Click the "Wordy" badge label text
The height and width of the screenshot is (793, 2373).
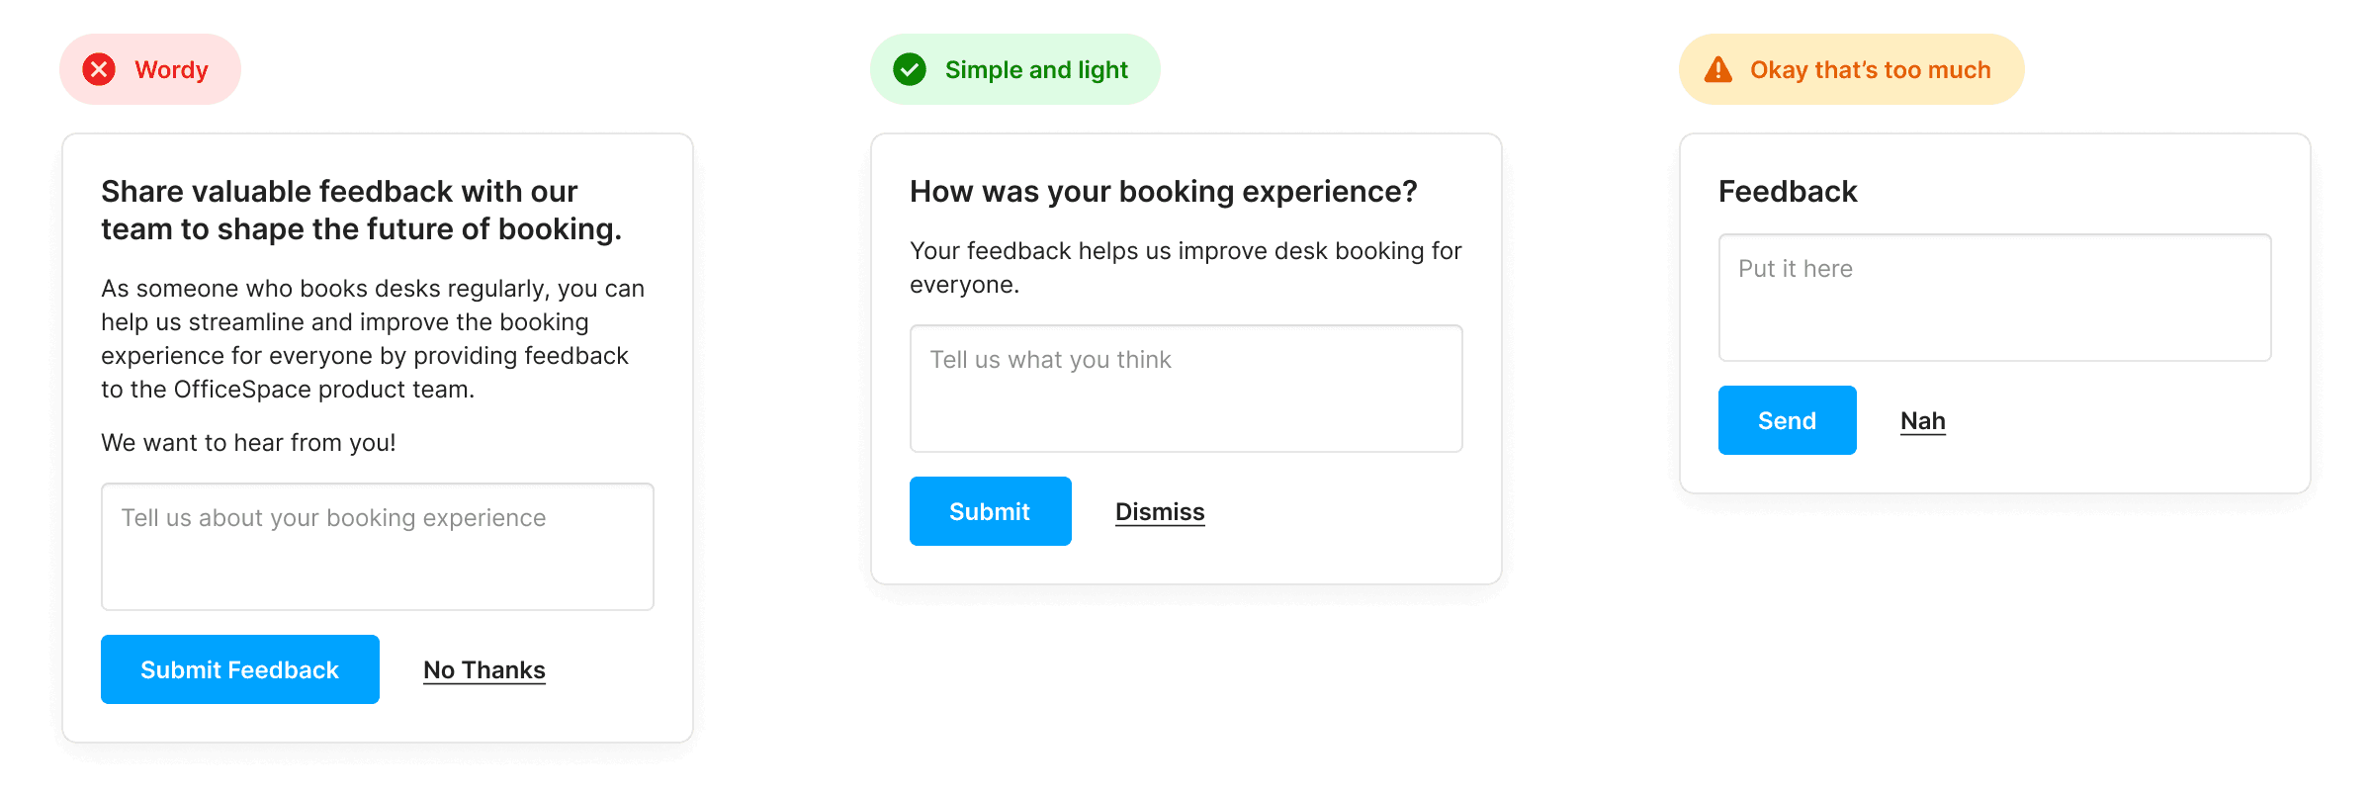click(x=171, y=70)
